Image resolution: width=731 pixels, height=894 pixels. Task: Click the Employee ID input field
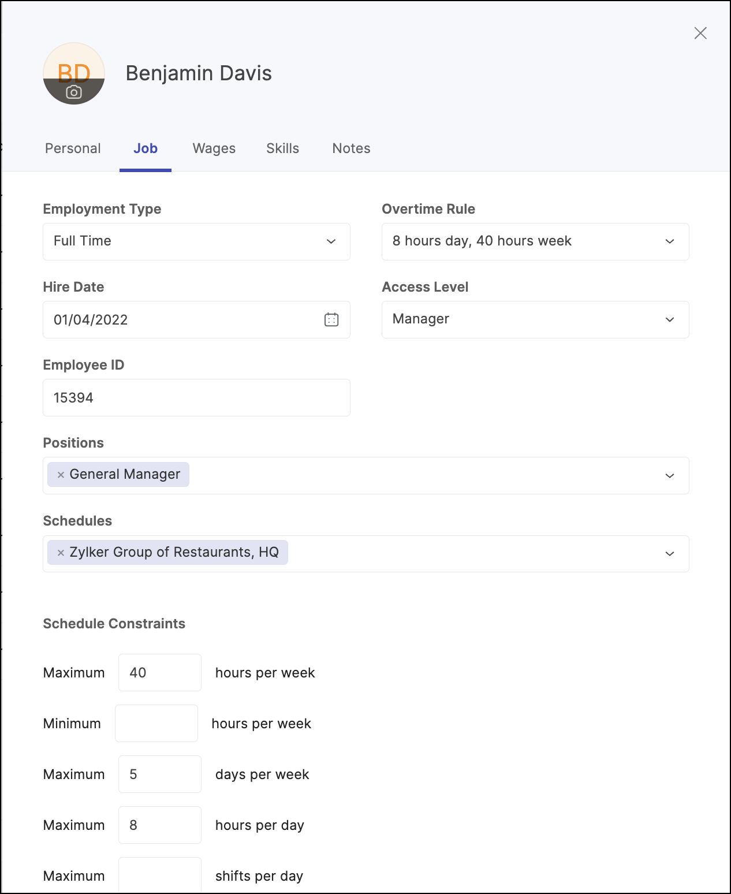tap(196, 397)
